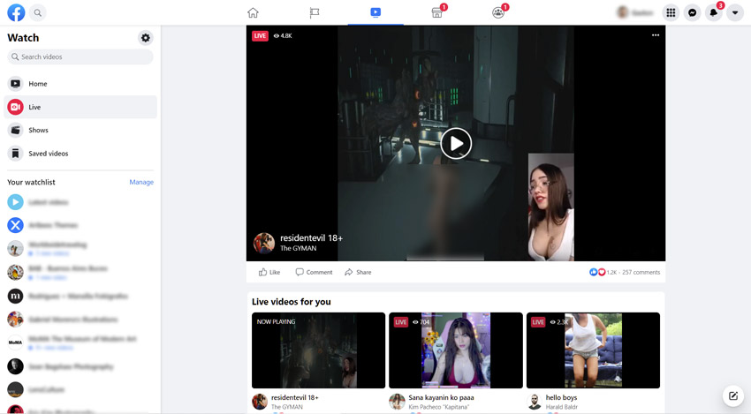Click the 'residentevil 18+' video title overlay
Screen dimensions: 751x414
[311, 237]
